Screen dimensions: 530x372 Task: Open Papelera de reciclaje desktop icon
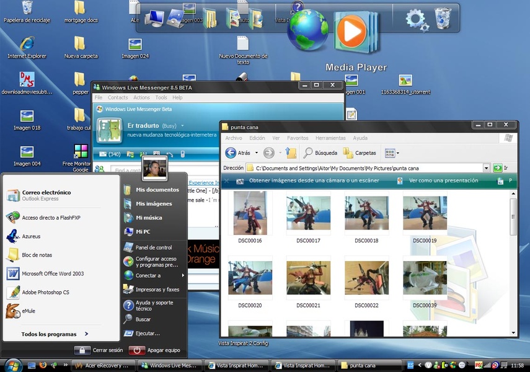27,12
